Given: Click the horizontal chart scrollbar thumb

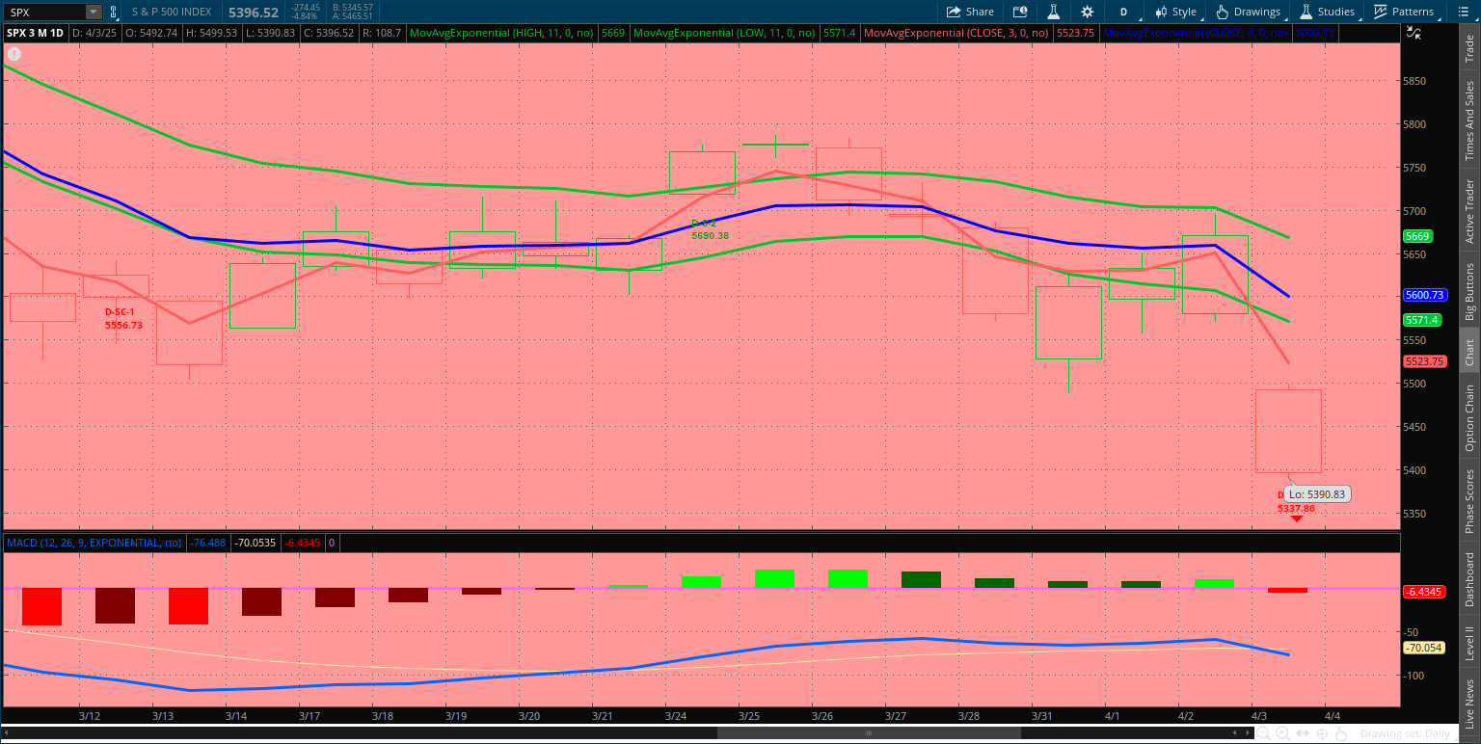Looking at the screenshot, I should [x=868, y=732].
